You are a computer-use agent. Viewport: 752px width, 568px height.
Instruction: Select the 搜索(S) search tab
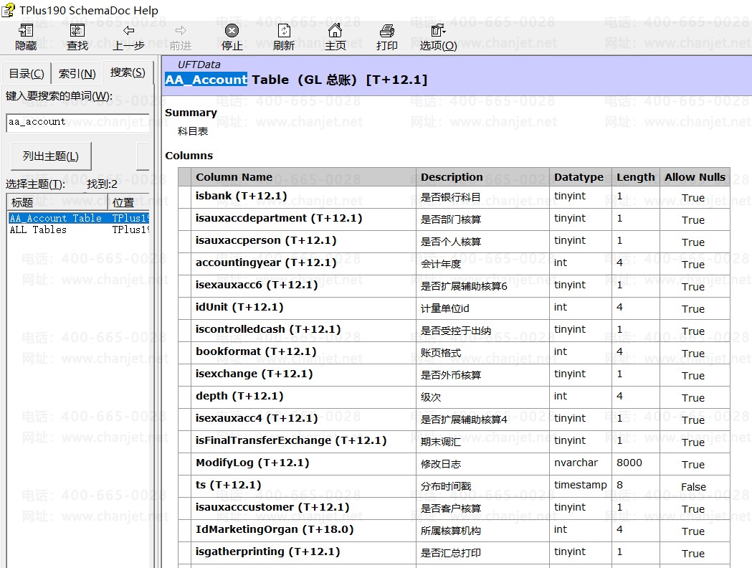[x=128, y=72]
